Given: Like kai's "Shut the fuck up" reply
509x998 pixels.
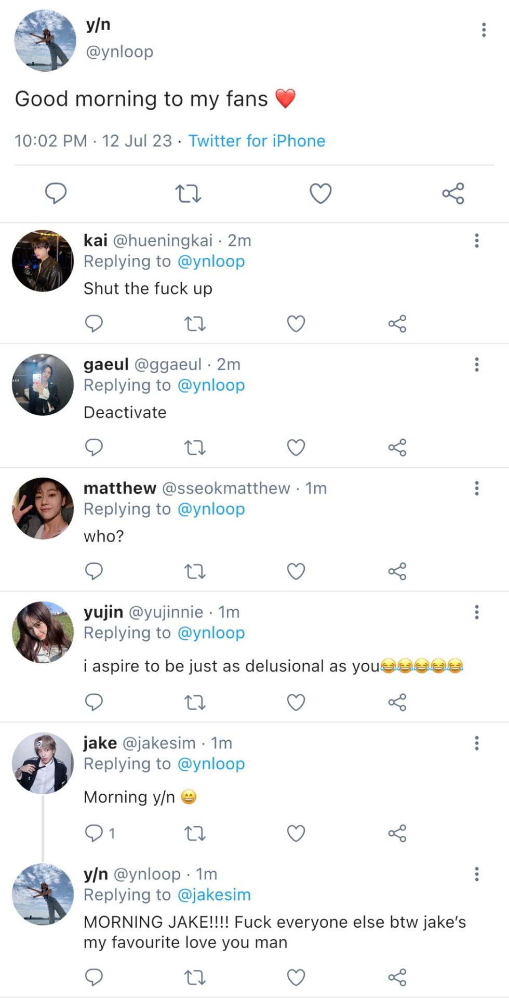Looking at the screenshot, I should pos(296,324).
